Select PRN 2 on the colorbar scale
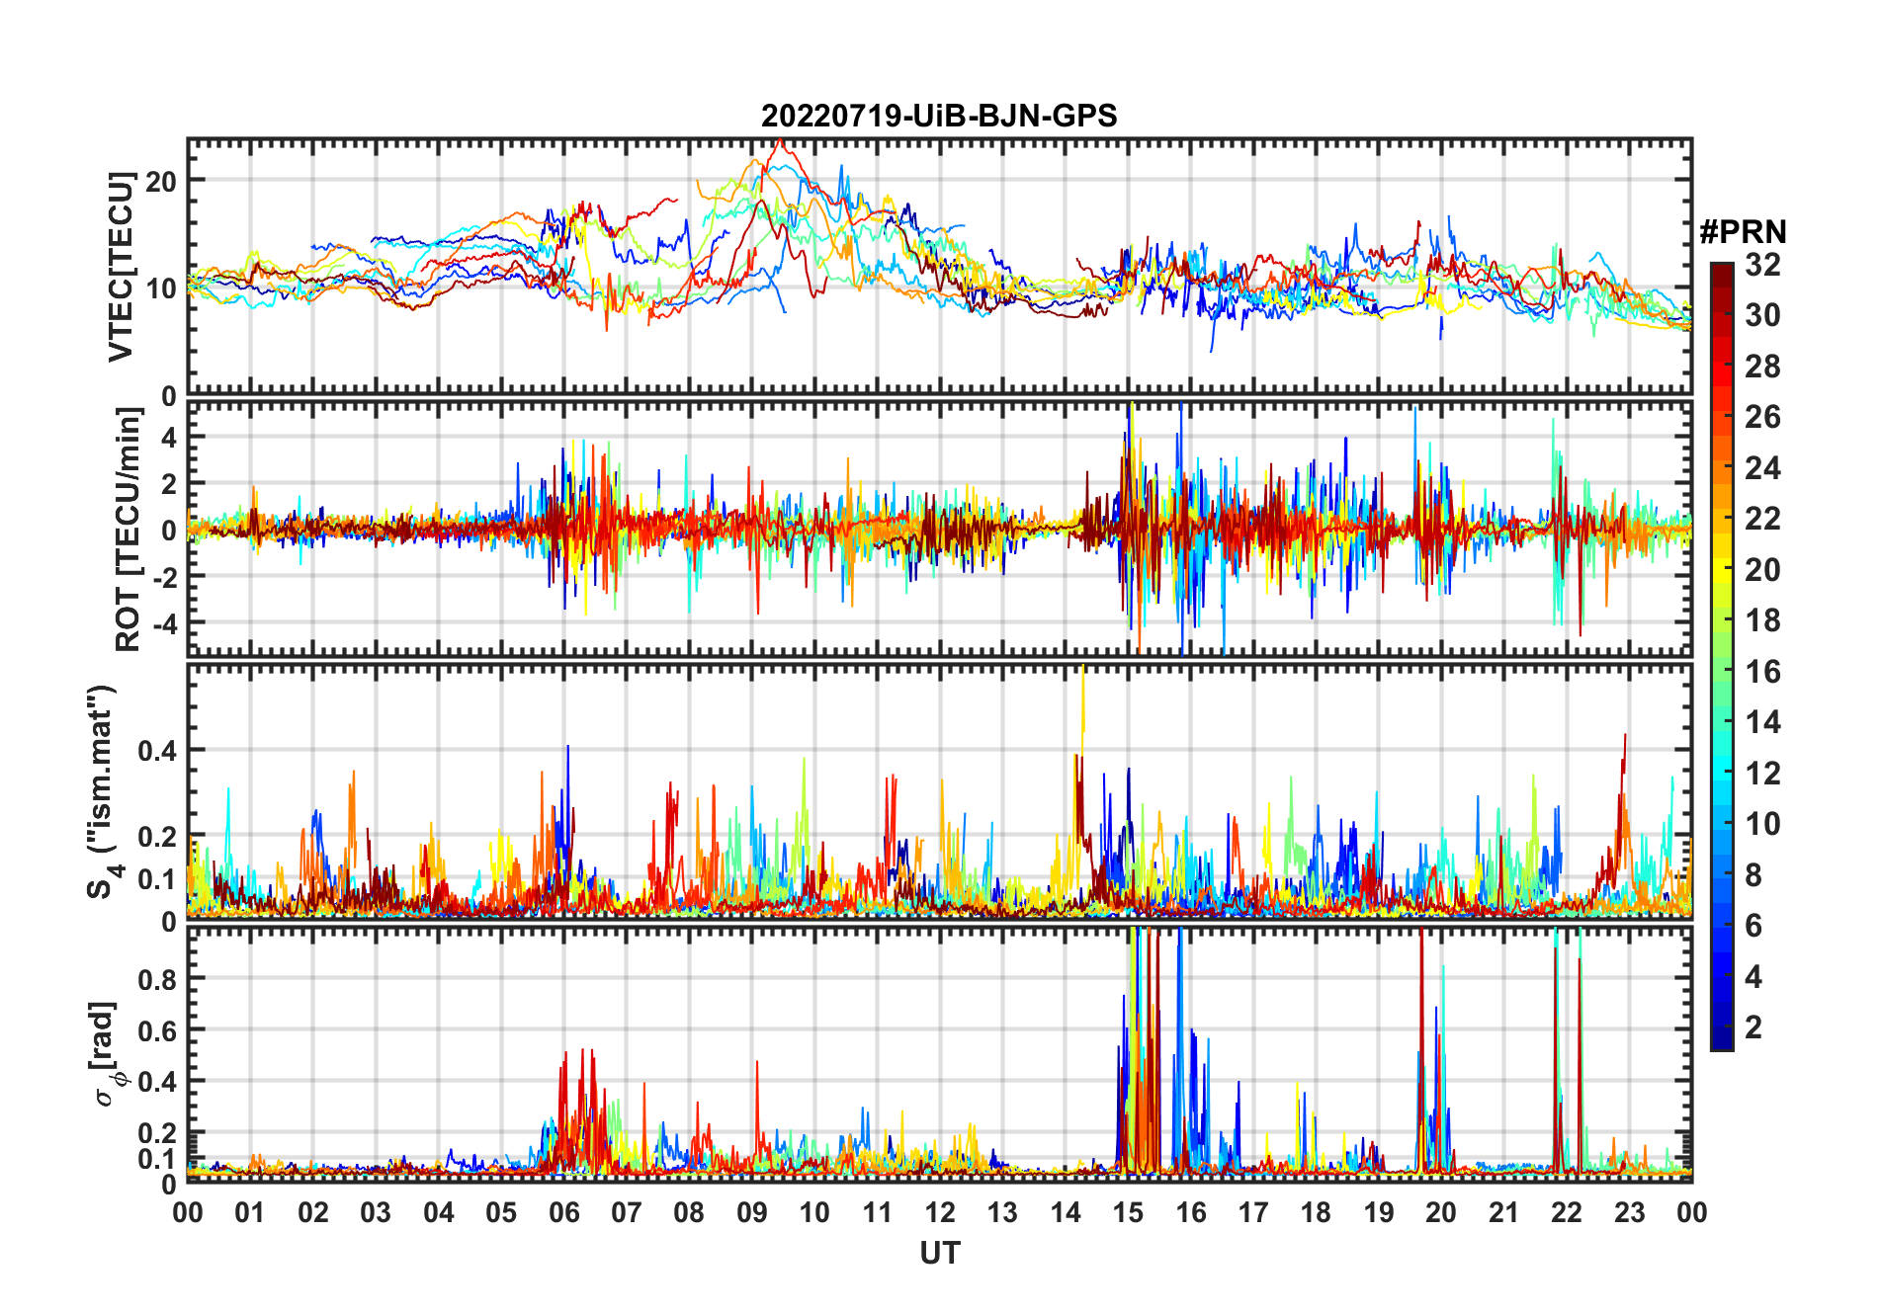The image size is (1880, 1314). 1754,1027
